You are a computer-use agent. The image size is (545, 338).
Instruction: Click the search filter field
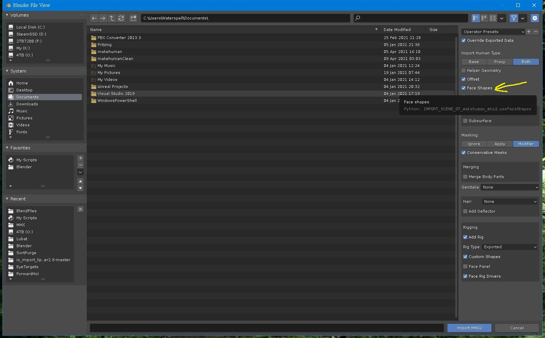pos(411,18)
